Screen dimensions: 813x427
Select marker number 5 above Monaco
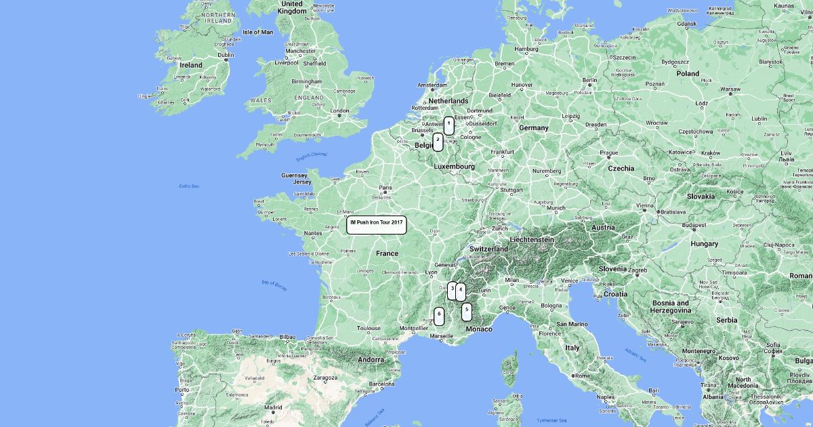click(x=467, y=312)
